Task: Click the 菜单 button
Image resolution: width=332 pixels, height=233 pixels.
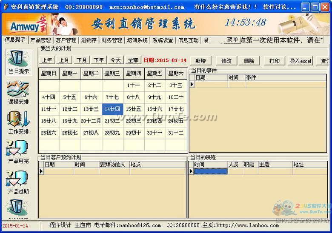Action: [x=232, y=40]
